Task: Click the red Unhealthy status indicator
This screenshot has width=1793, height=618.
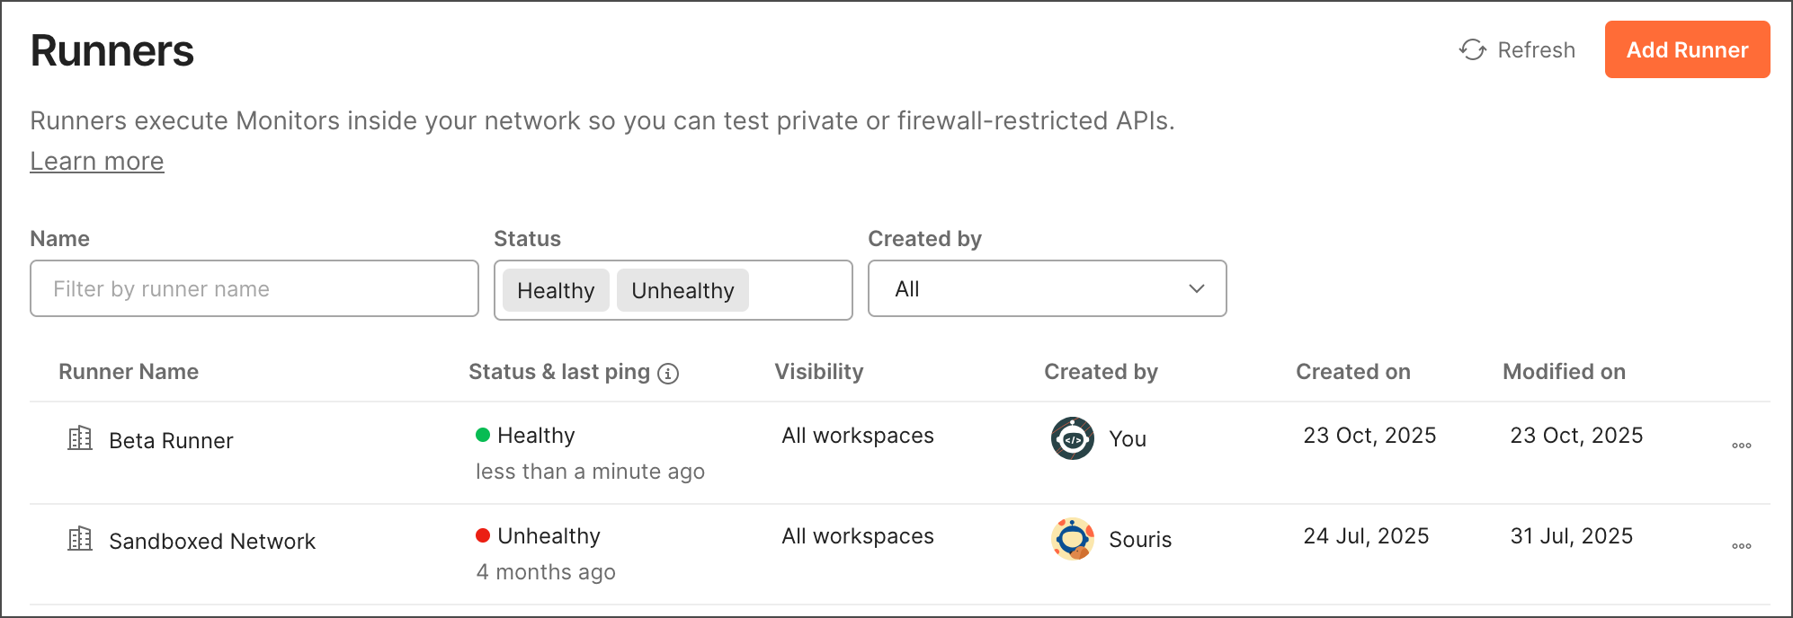Action: click(x=484, y=536)
